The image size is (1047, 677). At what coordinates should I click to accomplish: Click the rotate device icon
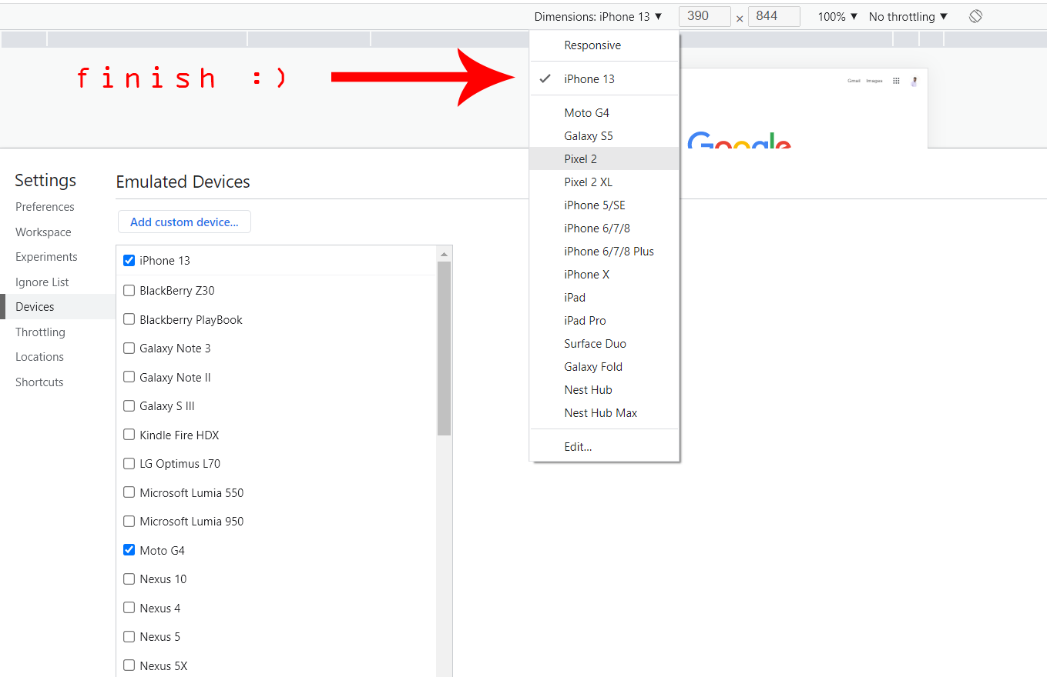[x=975, y=16]
